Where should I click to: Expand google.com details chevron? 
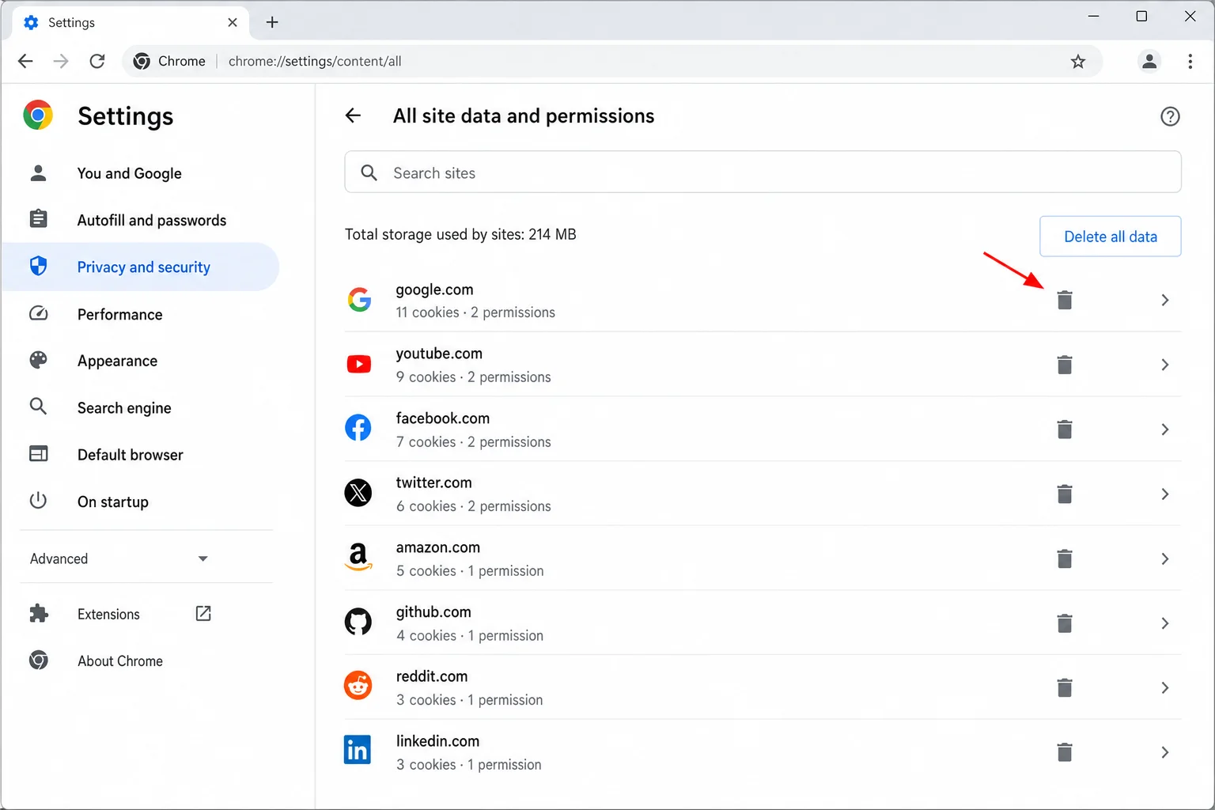pos(1165,300)
